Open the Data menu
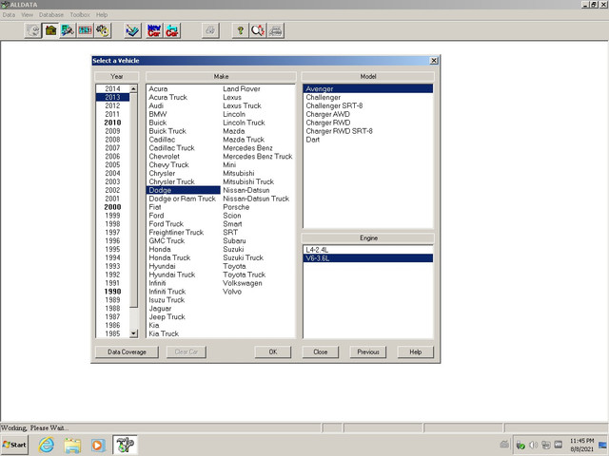This screenshot has height=456, width=609. (x=9, y=15)
